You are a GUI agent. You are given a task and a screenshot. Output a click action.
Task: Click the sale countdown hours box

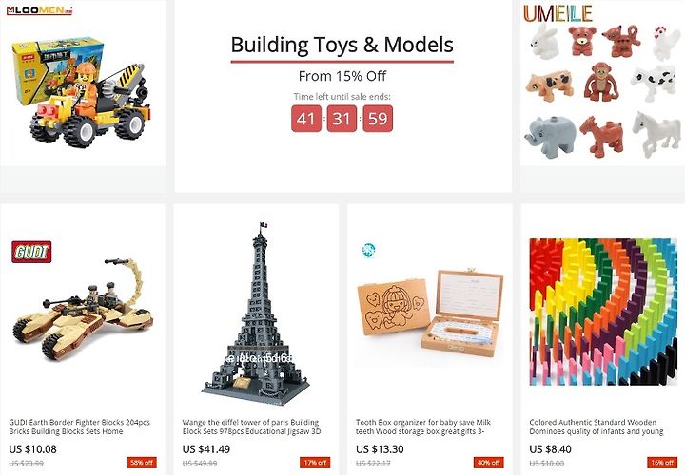[x=306, y=118]
